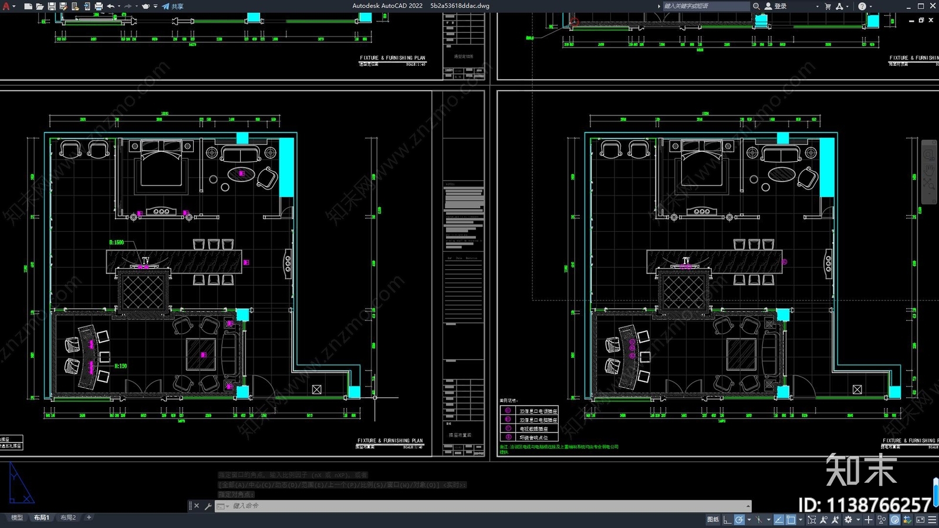Create a new drawing from the toolbar

click(x=28, y=6)
